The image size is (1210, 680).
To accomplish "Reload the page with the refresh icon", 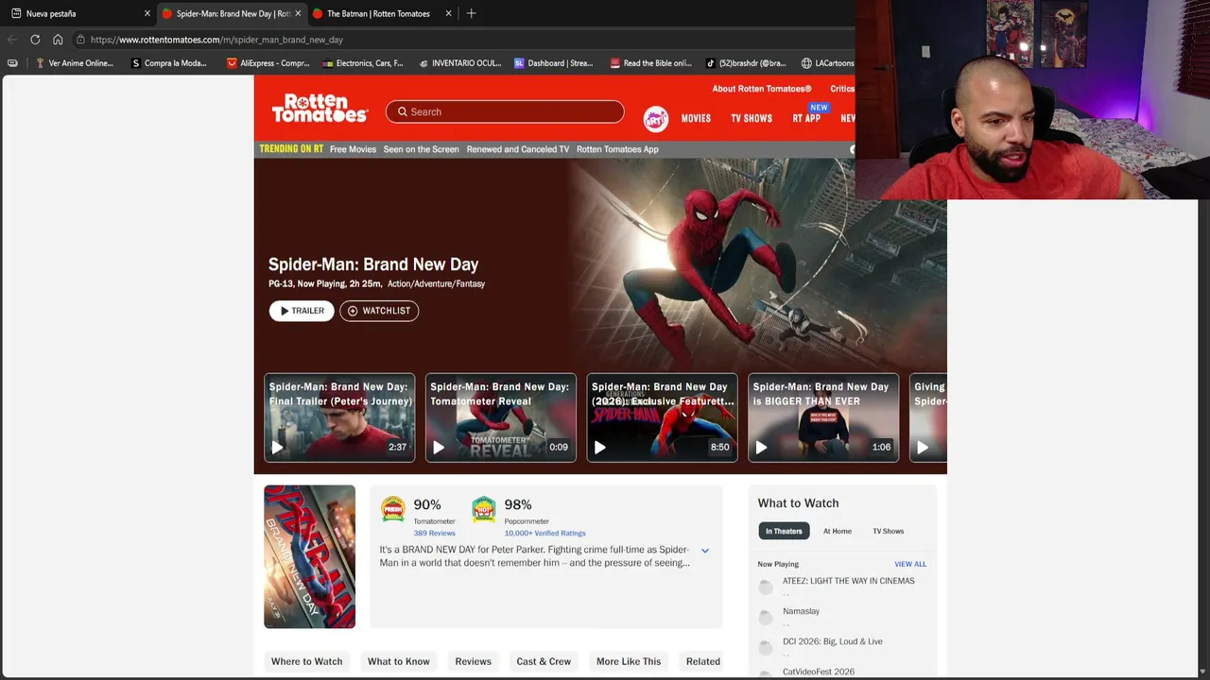I will [35, 40].
